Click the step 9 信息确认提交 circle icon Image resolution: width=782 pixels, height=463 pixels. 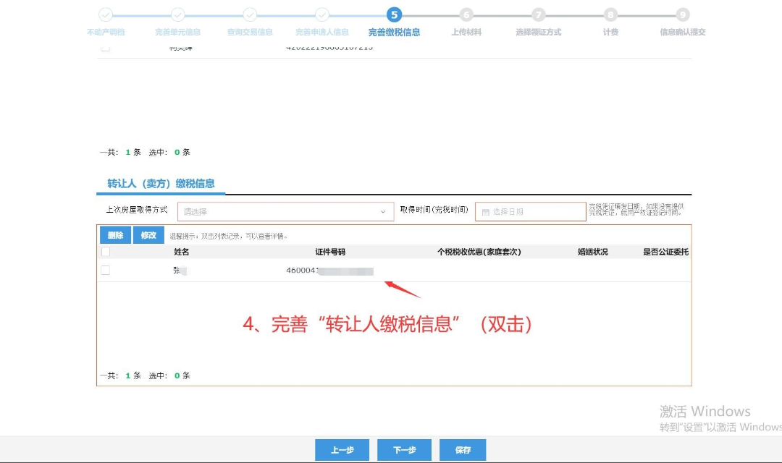click(x=681, y=14)
